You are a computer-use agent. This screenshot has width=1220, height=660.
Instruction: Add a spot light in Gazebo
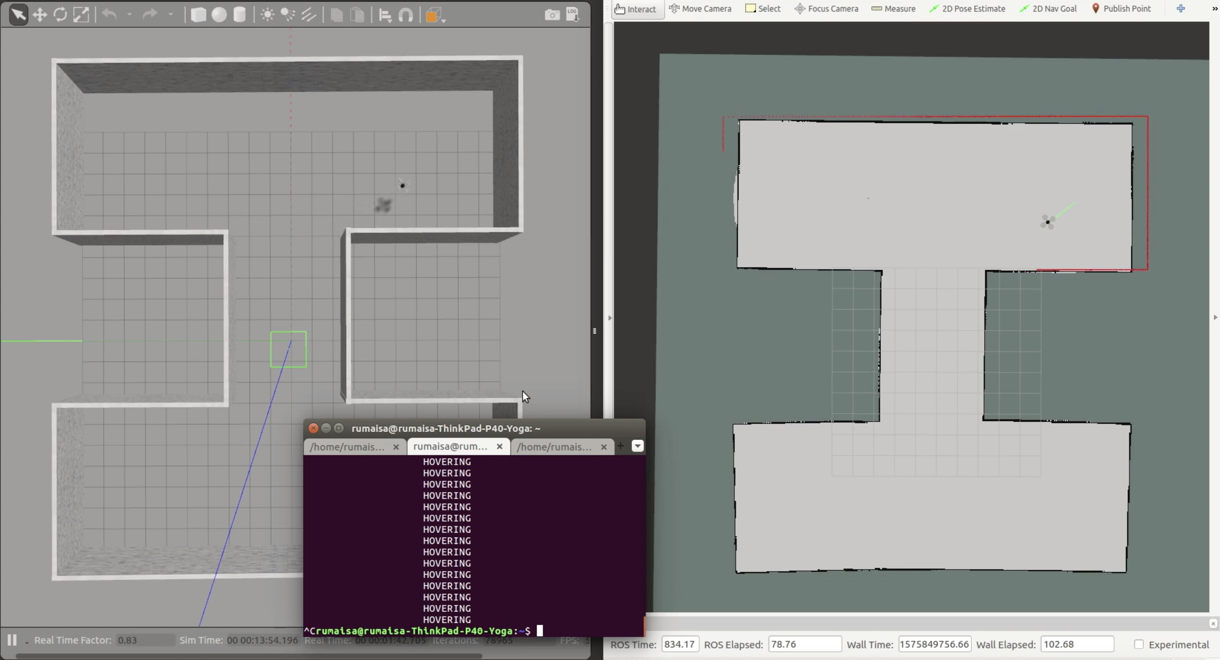pos(288,15)
